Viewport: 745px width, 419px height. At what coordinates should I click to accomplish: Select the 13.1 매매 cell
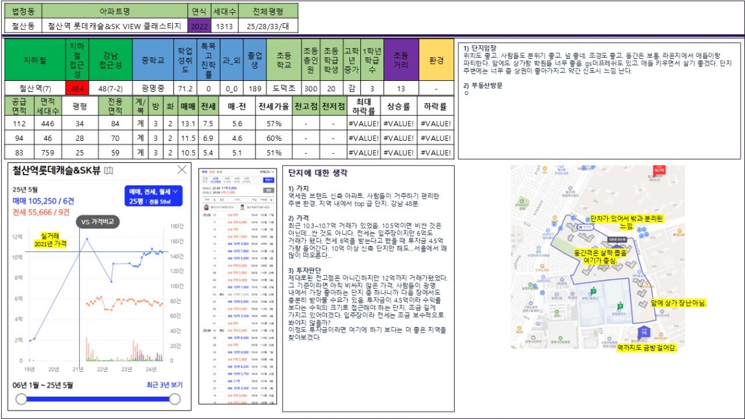tap(187, 123)
